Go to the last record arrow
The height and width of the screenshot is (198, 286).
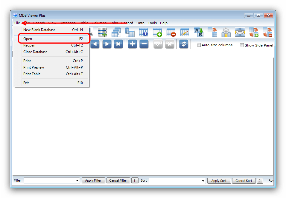[118, 44]
